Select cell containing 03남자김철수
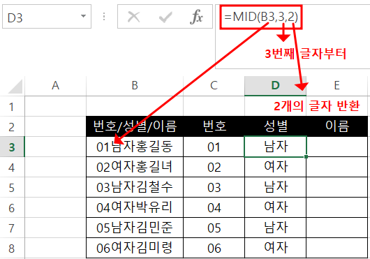This screenshot has height=259, width=370. click(x=135, y=187)
